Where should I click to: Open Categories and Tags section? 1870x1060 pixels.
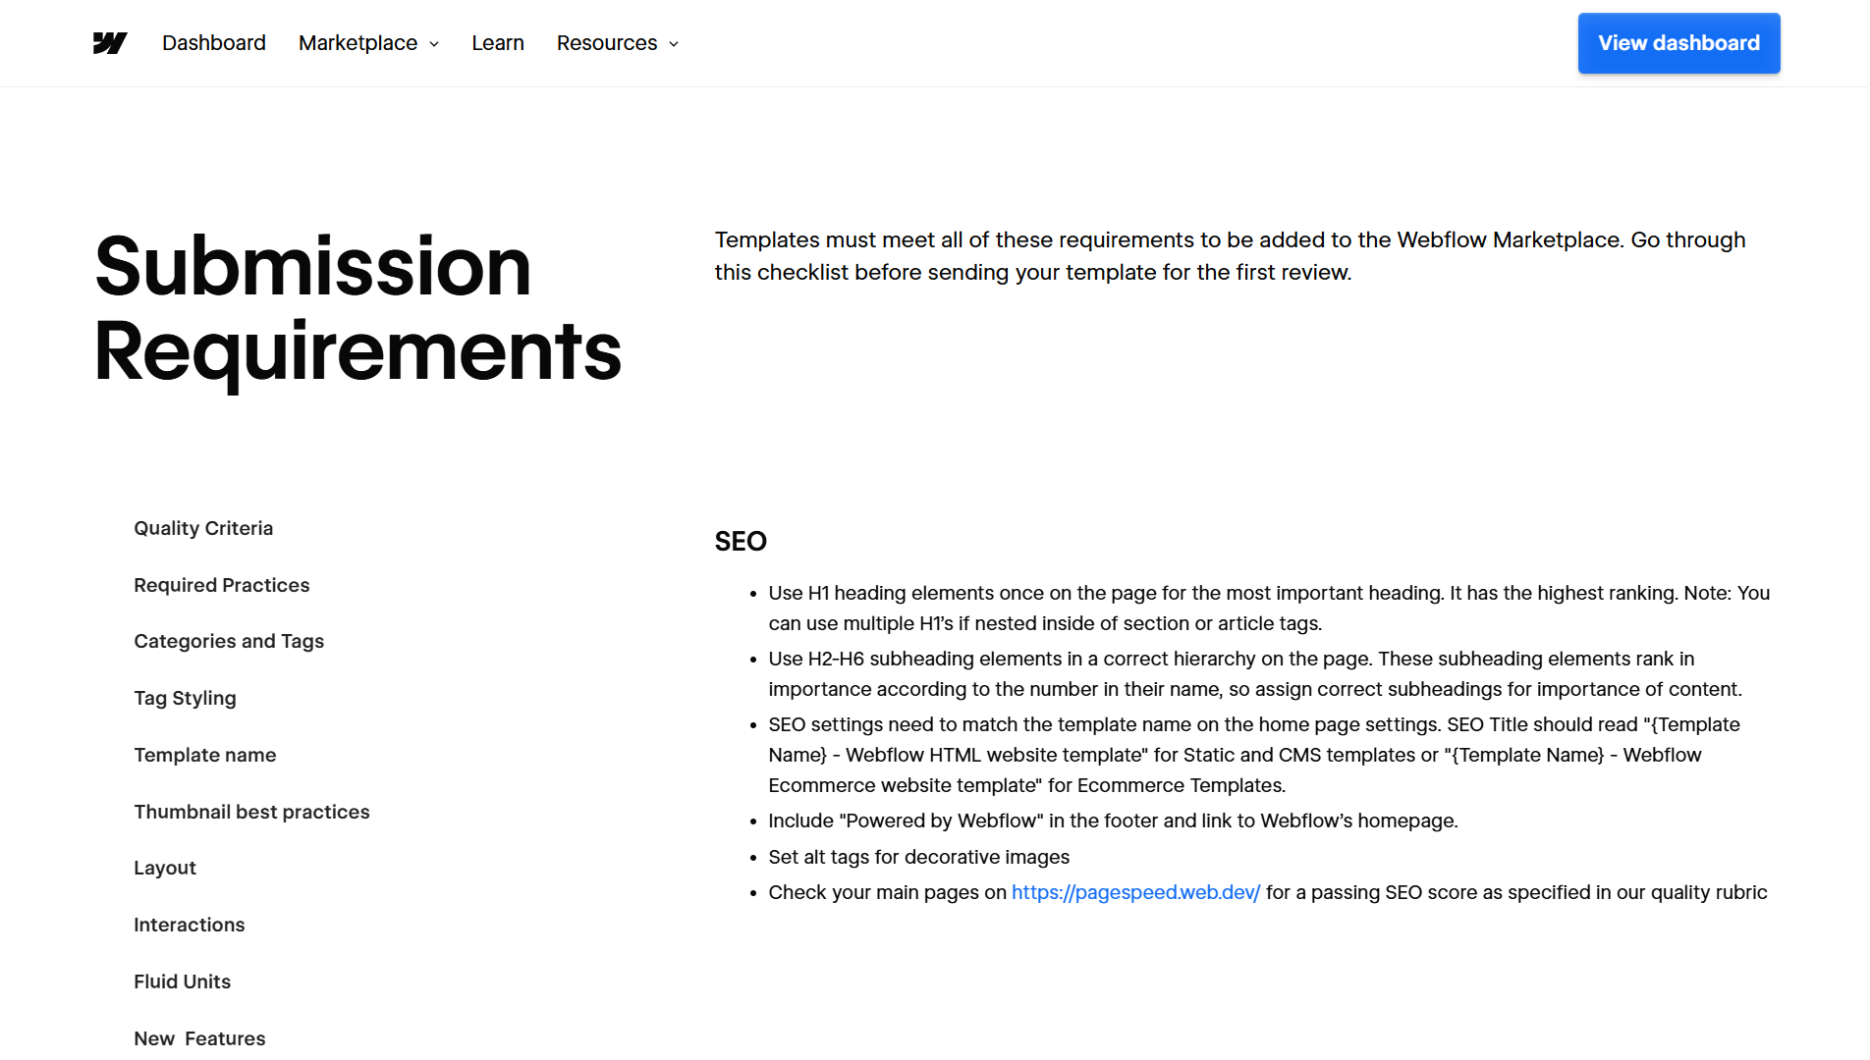[229, 641]
